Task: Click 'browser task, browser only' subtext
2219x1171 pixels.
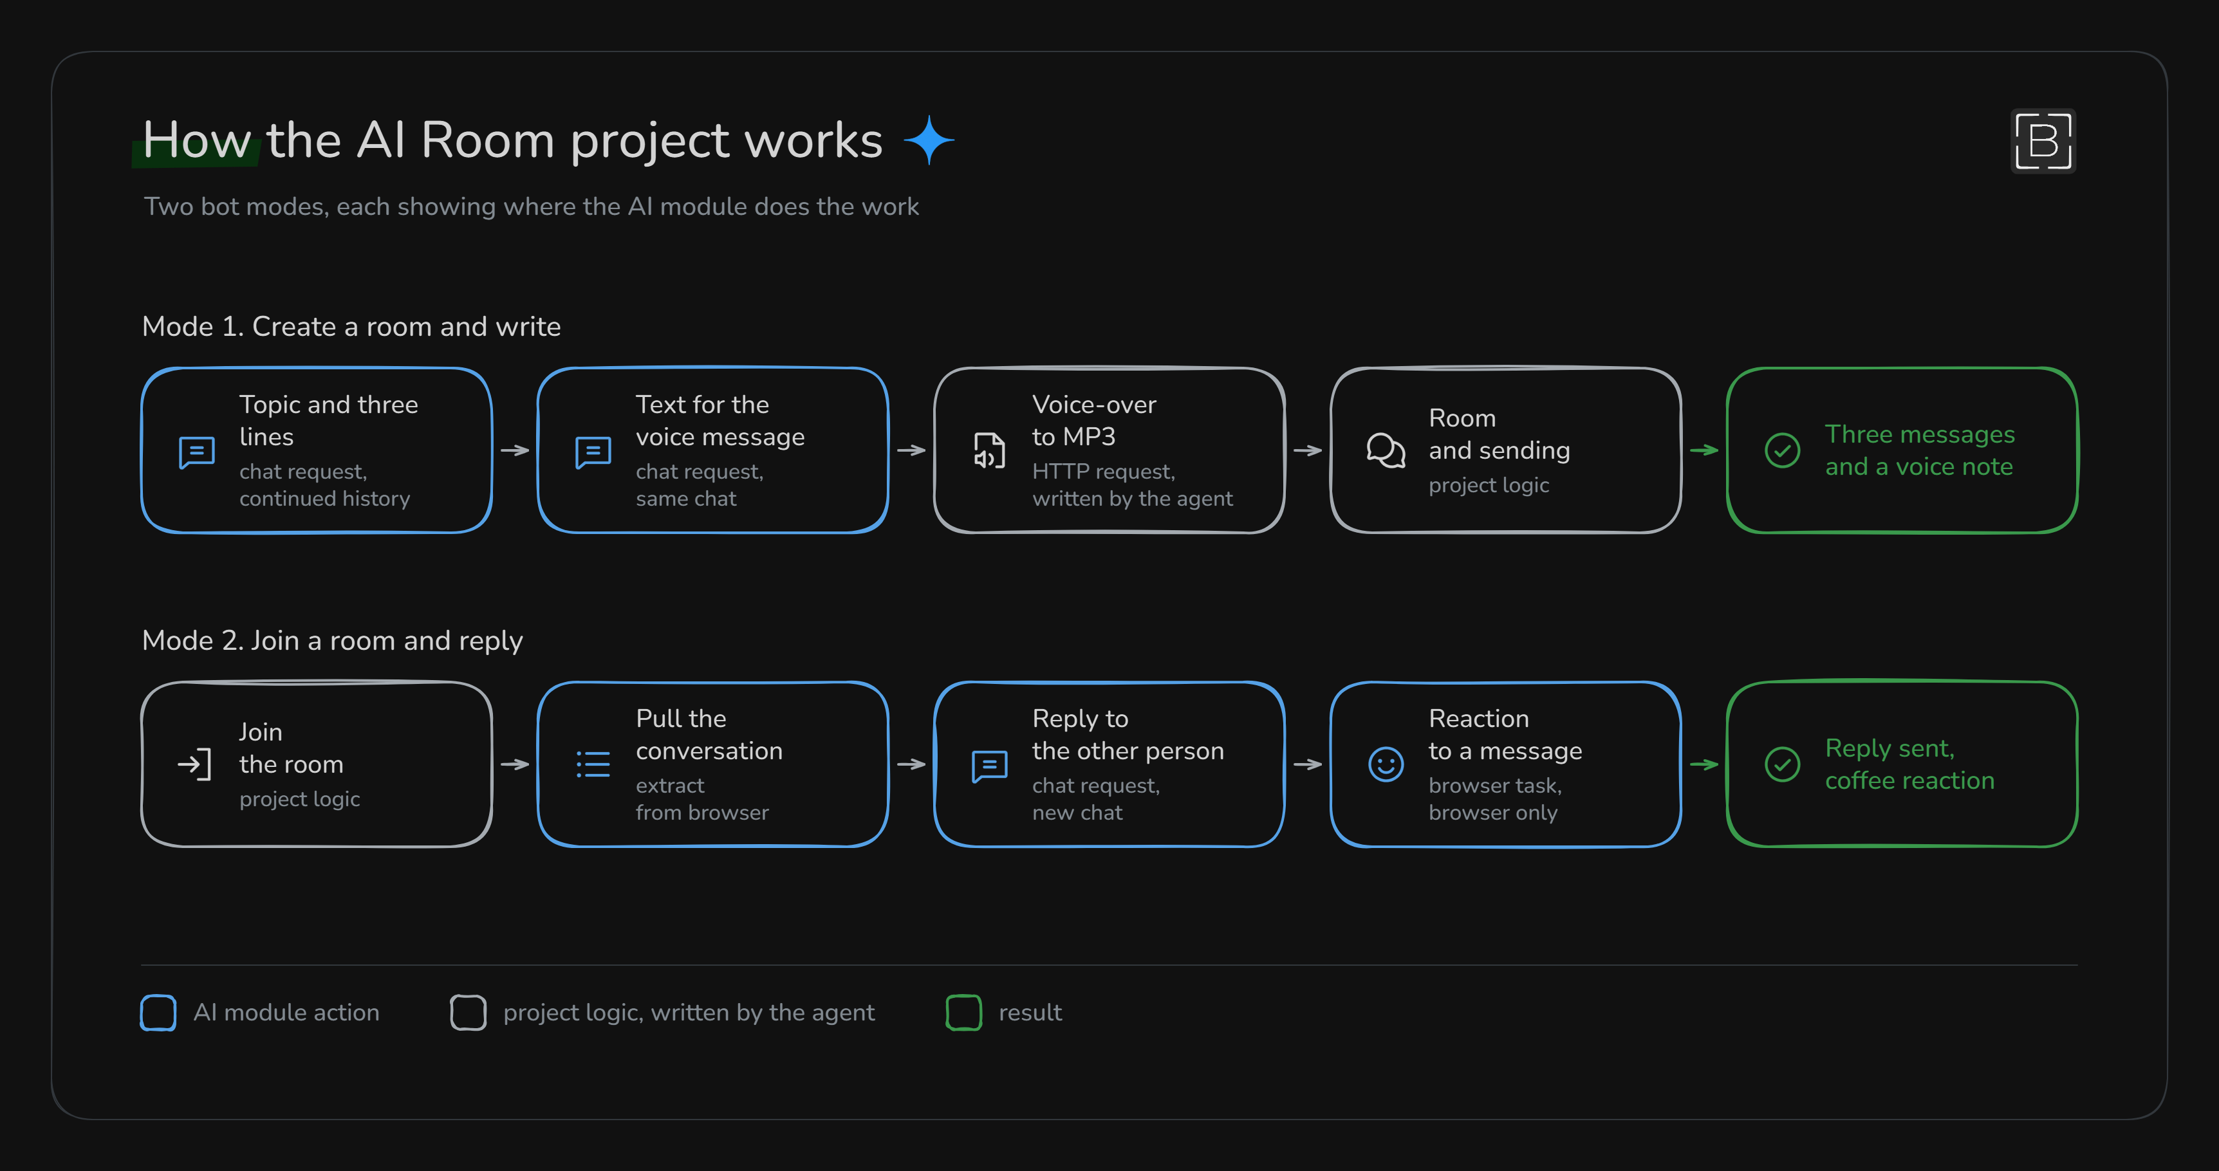Action: click(x=1494, y=799)
